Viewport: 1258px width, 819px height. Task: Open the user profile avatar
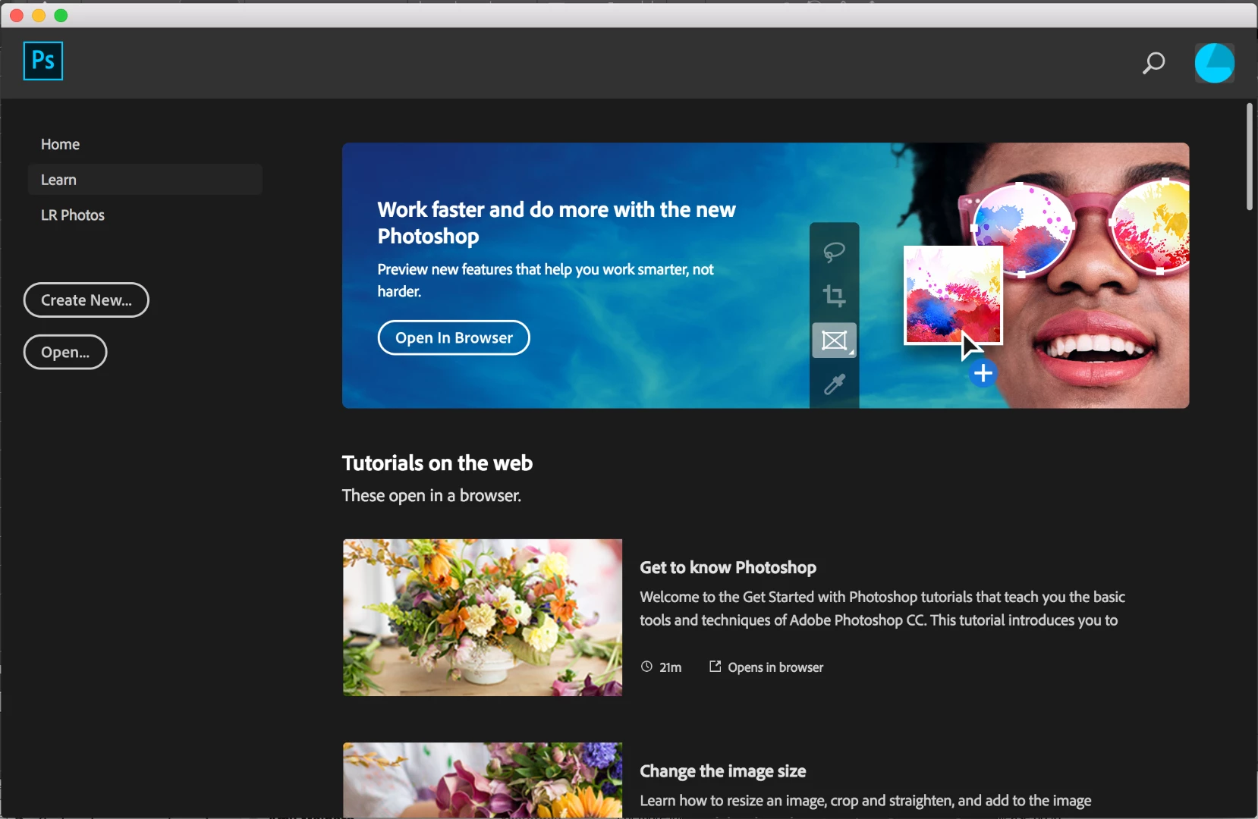point(1214,63)
